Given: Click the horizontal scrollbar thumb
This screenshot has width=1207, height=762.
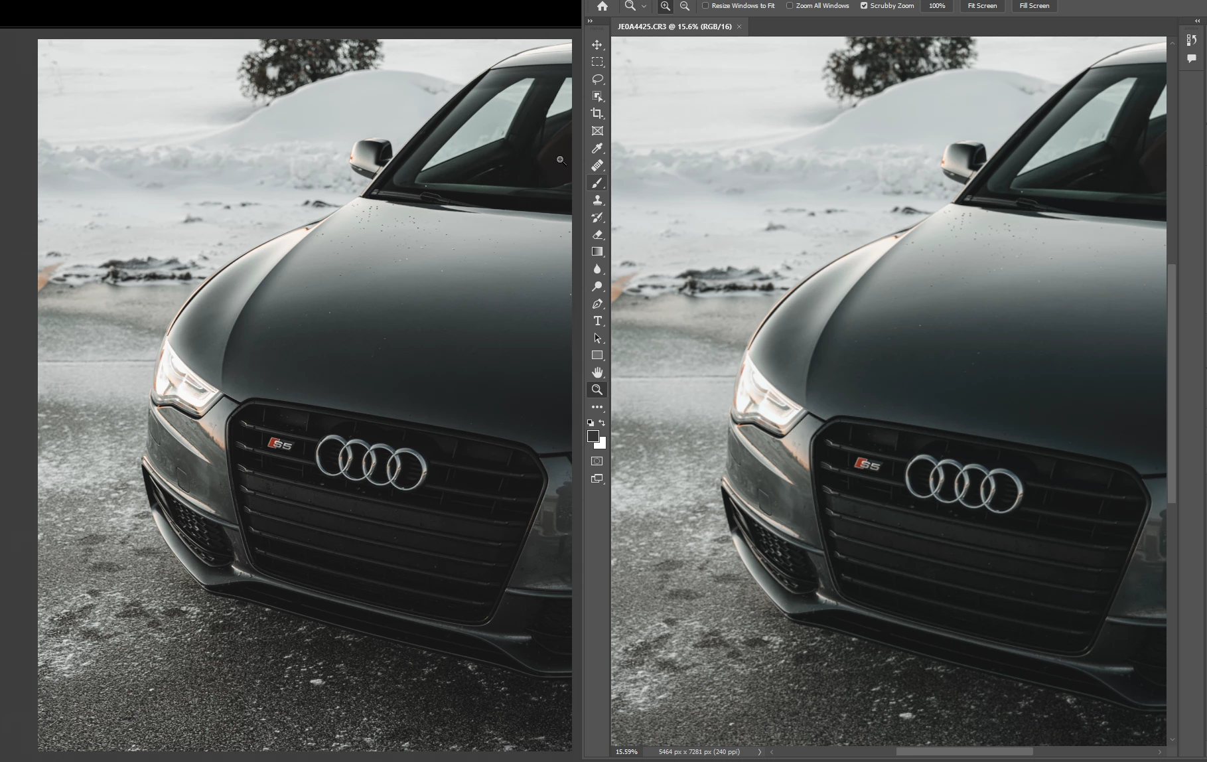Looking at the screenshot, I should tap(964, 752).
